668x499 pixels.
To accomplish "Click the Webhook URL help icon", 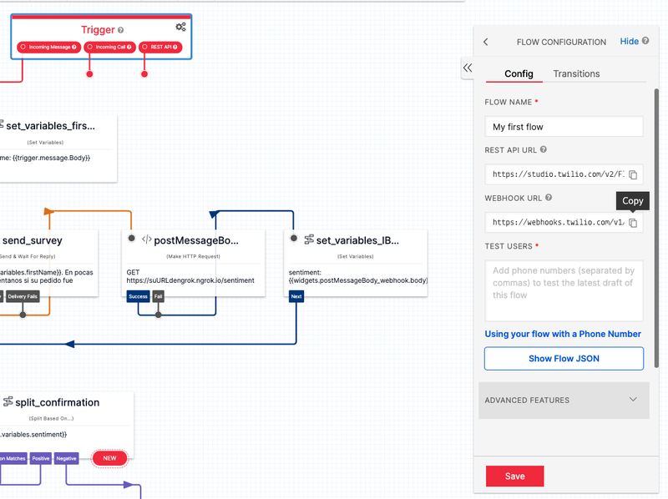I will click(x=549, y=198).
